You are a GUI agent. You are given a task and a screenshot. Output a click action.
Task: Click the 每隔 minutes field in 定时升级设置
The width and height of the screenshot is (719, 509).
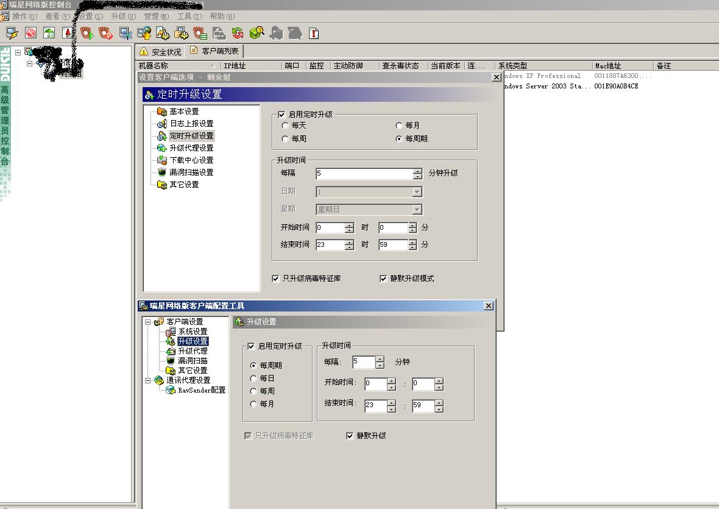[364, 174]
